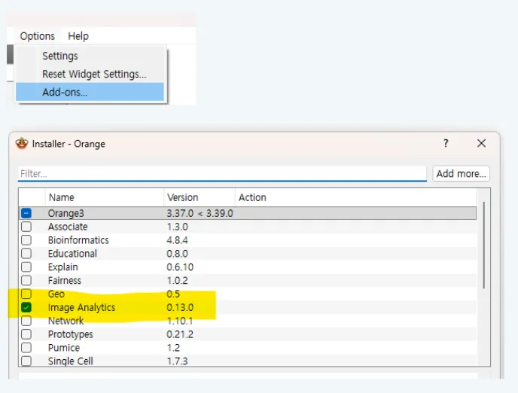Click the Orange logo icon in Installer title

tap(22, 143)
